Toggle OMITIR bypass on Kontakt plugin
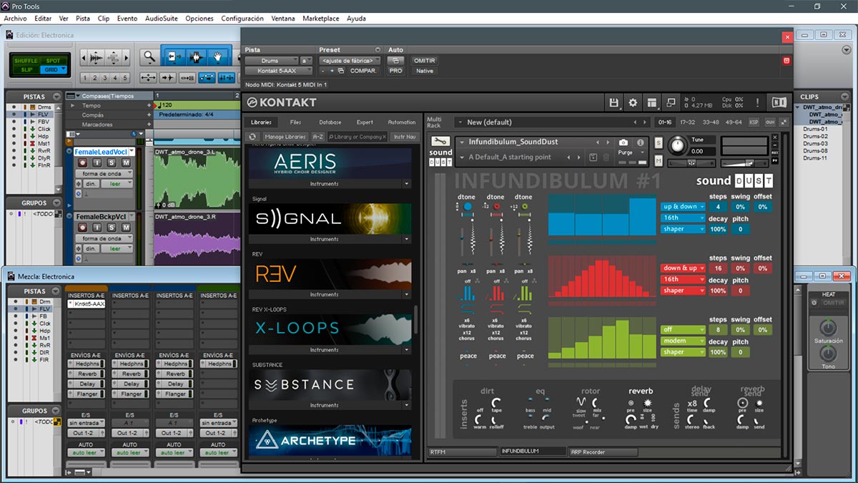 click(425, 61)
